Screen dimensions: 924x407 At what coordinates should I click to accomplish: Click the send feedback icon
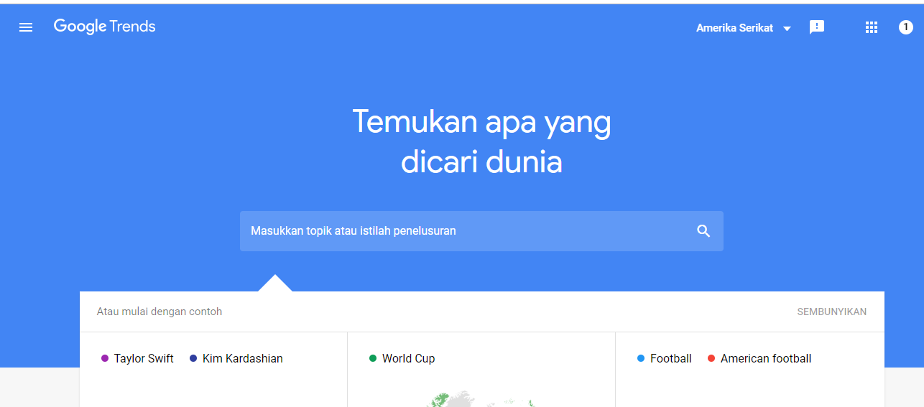817,27
